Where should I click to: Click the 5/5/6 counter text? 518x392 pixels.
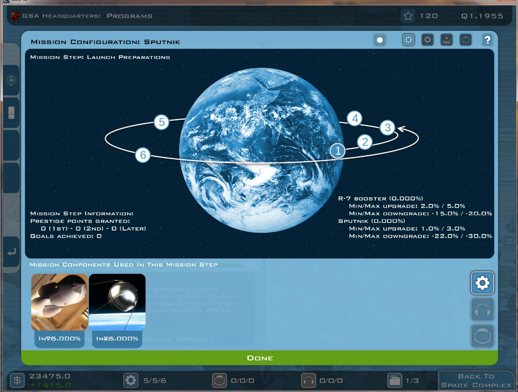[155, 381]
